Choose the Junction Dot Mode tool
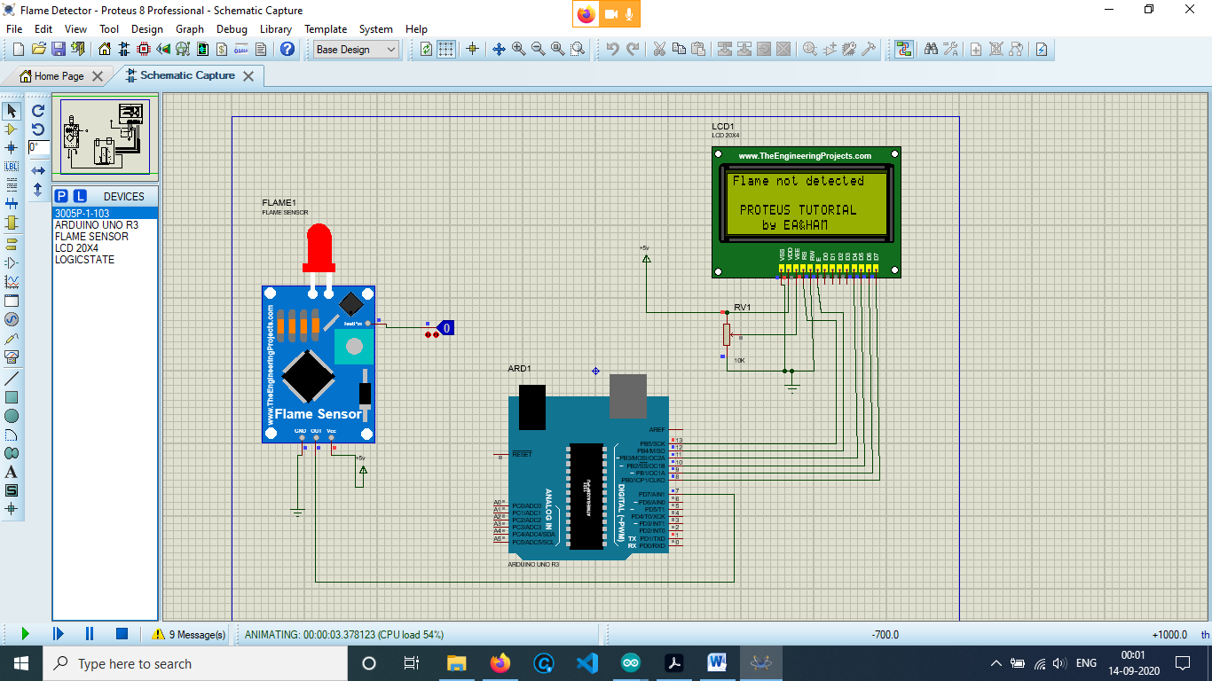Viewport: 1212px width, 681px height. [x=12, y=148]
